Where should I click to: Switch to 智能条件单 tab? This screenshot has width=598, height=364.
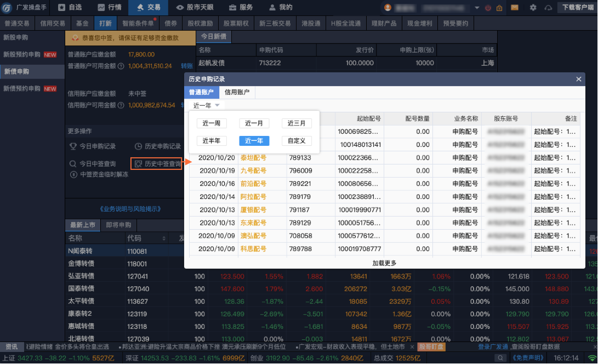click(138, 23)
